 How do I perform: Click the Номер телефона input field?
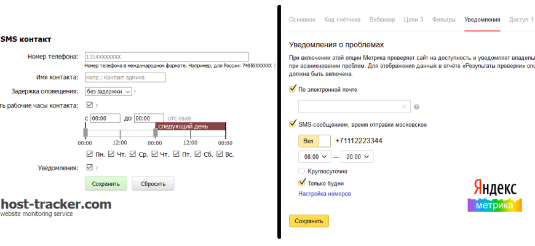coord(166,57)
